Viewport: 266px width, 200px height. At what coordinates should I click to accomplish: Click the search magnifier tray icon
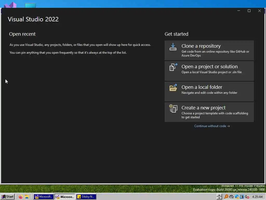[x=226, y=197]
